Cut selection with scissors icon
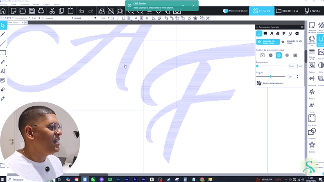 [x=52, y=11]
